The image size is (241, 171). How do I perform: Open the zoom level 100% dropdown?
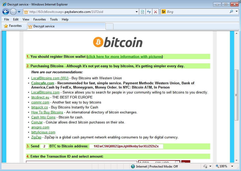(232, 166)
